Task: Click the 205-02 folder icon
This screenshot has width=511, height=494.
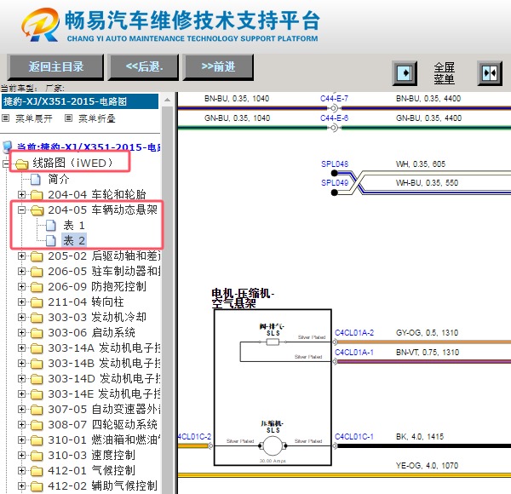Action: tap(37, 256)
